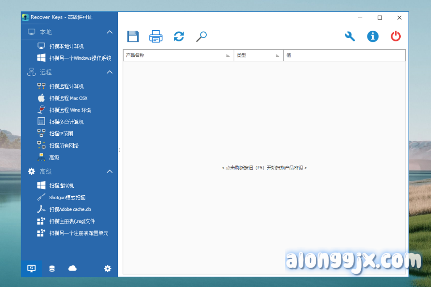The image size is (431, 287).
Task: Collapse the 高级 section chevron
Action: click(x=109, y=171)
